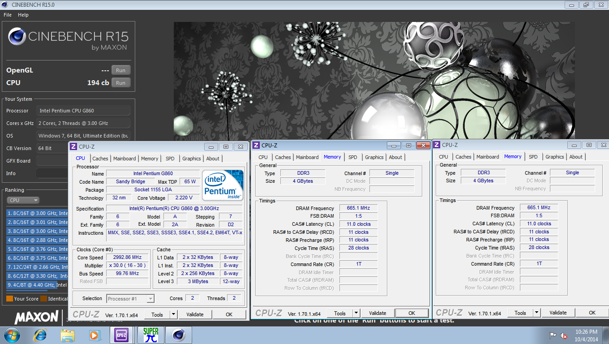Viewport: 609px width, 344px height.
Task: Click Tools button in the CPU-Z CPU window
Action: tap(157, 314)
